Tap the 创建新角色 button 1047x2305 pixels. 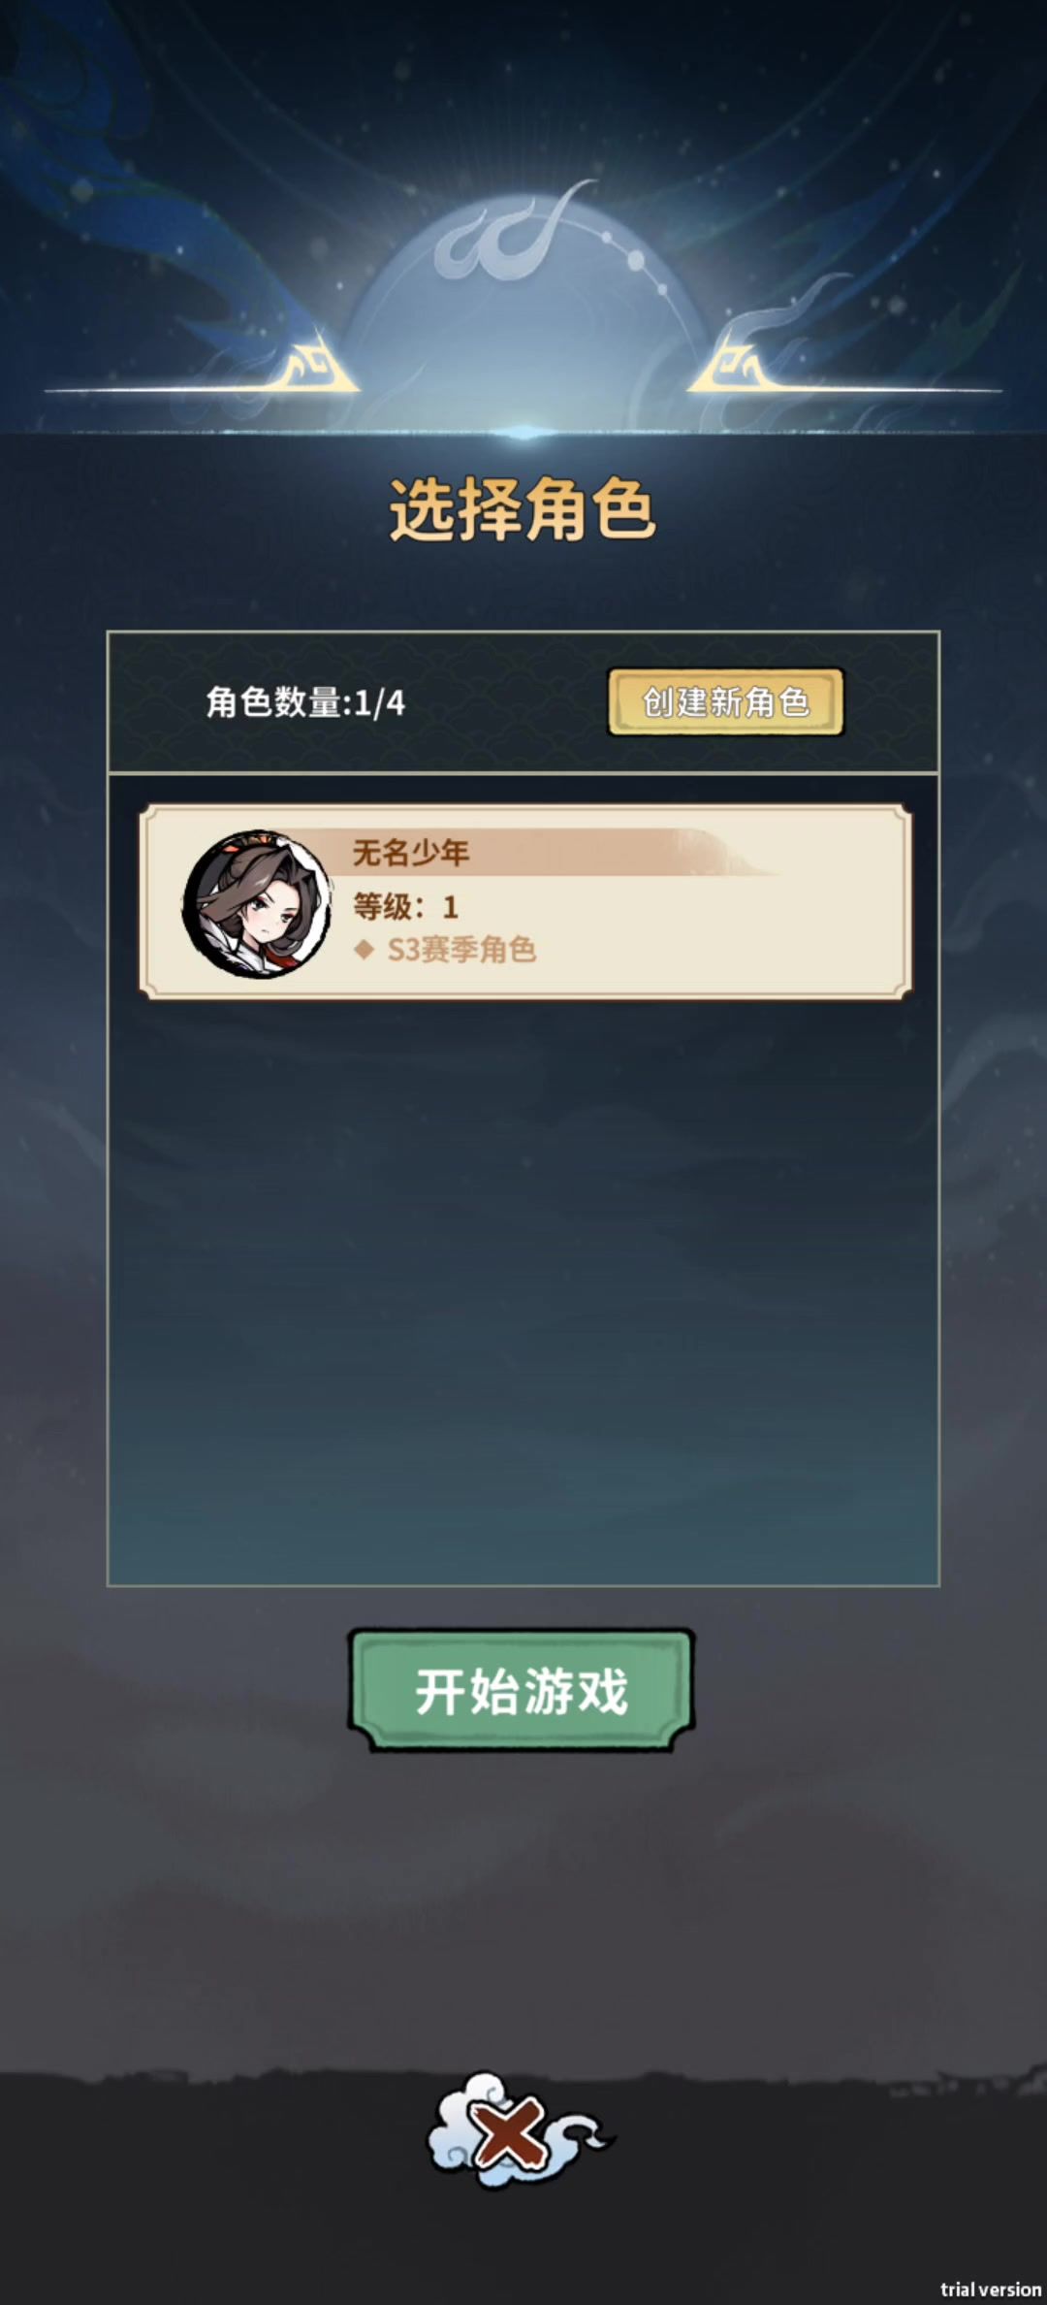click(726, 701)
